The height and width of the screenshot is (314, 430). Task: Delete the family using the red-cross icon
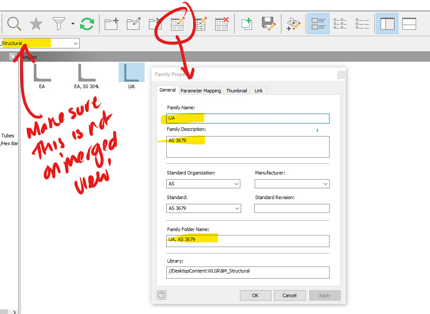tap(221, 24)
